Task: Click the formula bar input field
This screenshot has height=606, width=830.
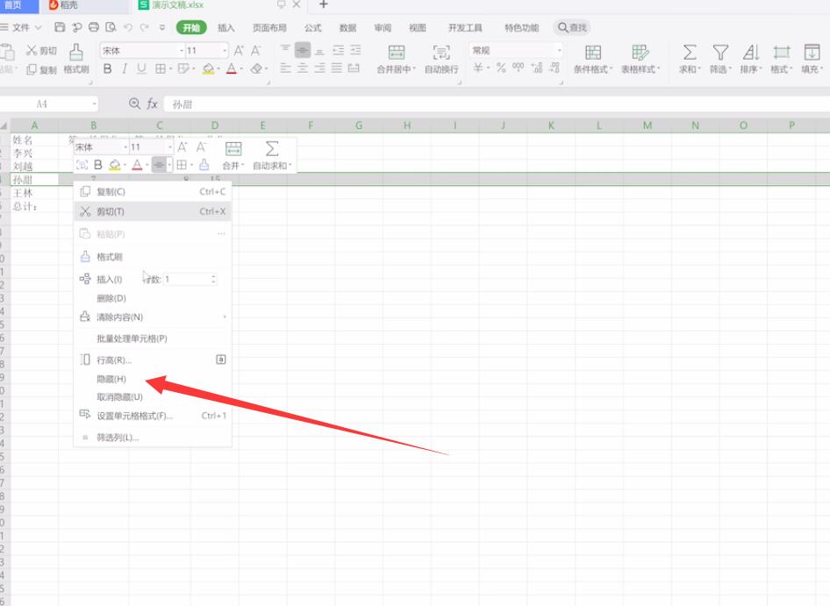Action: point(497,104)
